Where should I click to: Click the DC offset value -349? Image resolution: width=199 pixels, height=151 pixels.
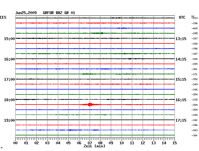click(194, 84)
